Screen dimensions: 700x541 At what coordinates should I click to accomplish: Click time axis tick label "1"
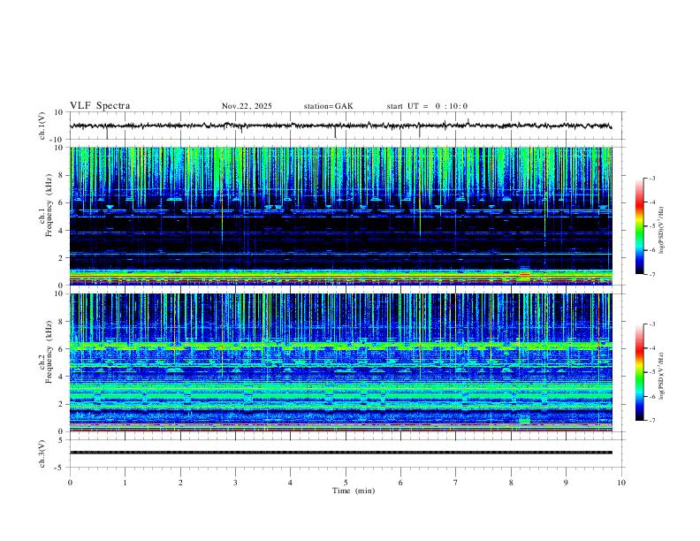[x=125, y=483]
